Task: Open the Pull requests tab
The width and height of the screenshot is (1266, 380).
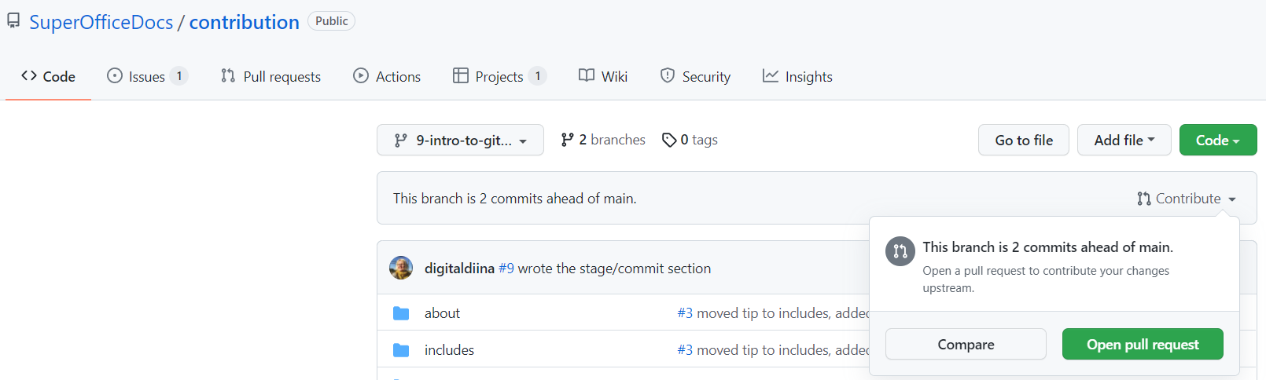Action: (270, 76)
